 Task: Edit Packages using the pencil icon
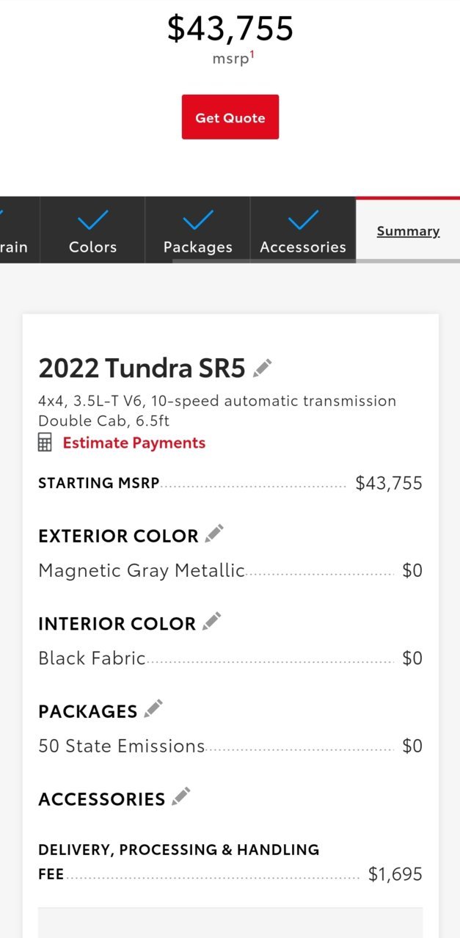click(153, 709)
